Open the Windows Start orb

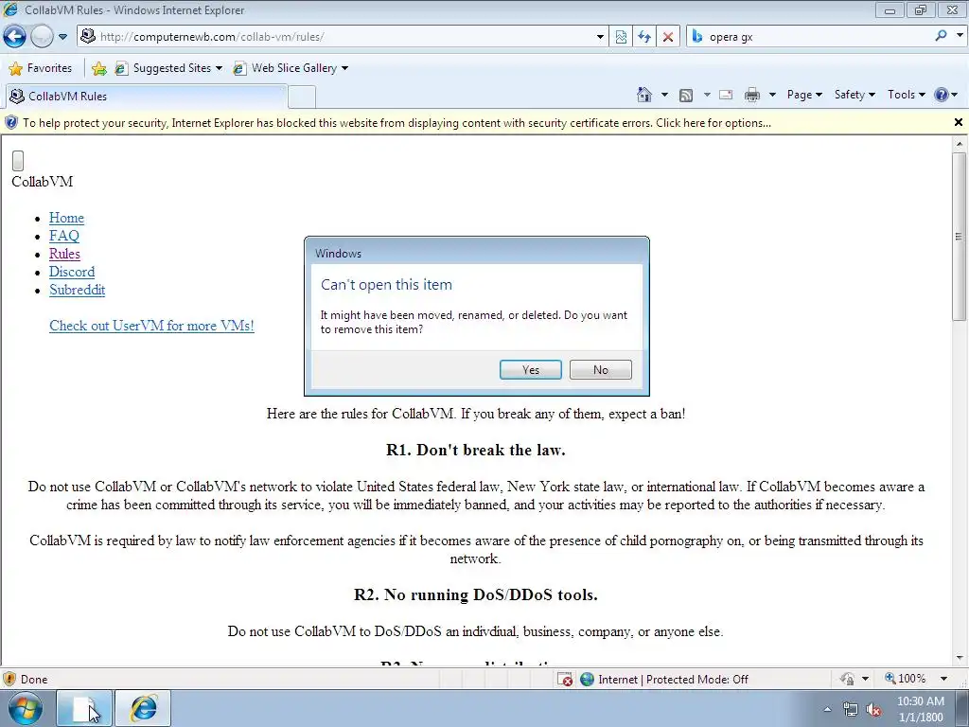click(x=26, y=708)
